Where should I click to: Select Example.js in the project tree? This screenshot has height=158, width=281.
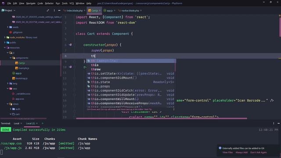coord(22,68)
